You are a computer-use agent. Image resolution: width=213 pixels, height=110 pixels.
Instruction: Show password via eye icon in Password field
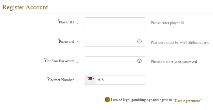point(139,42)
